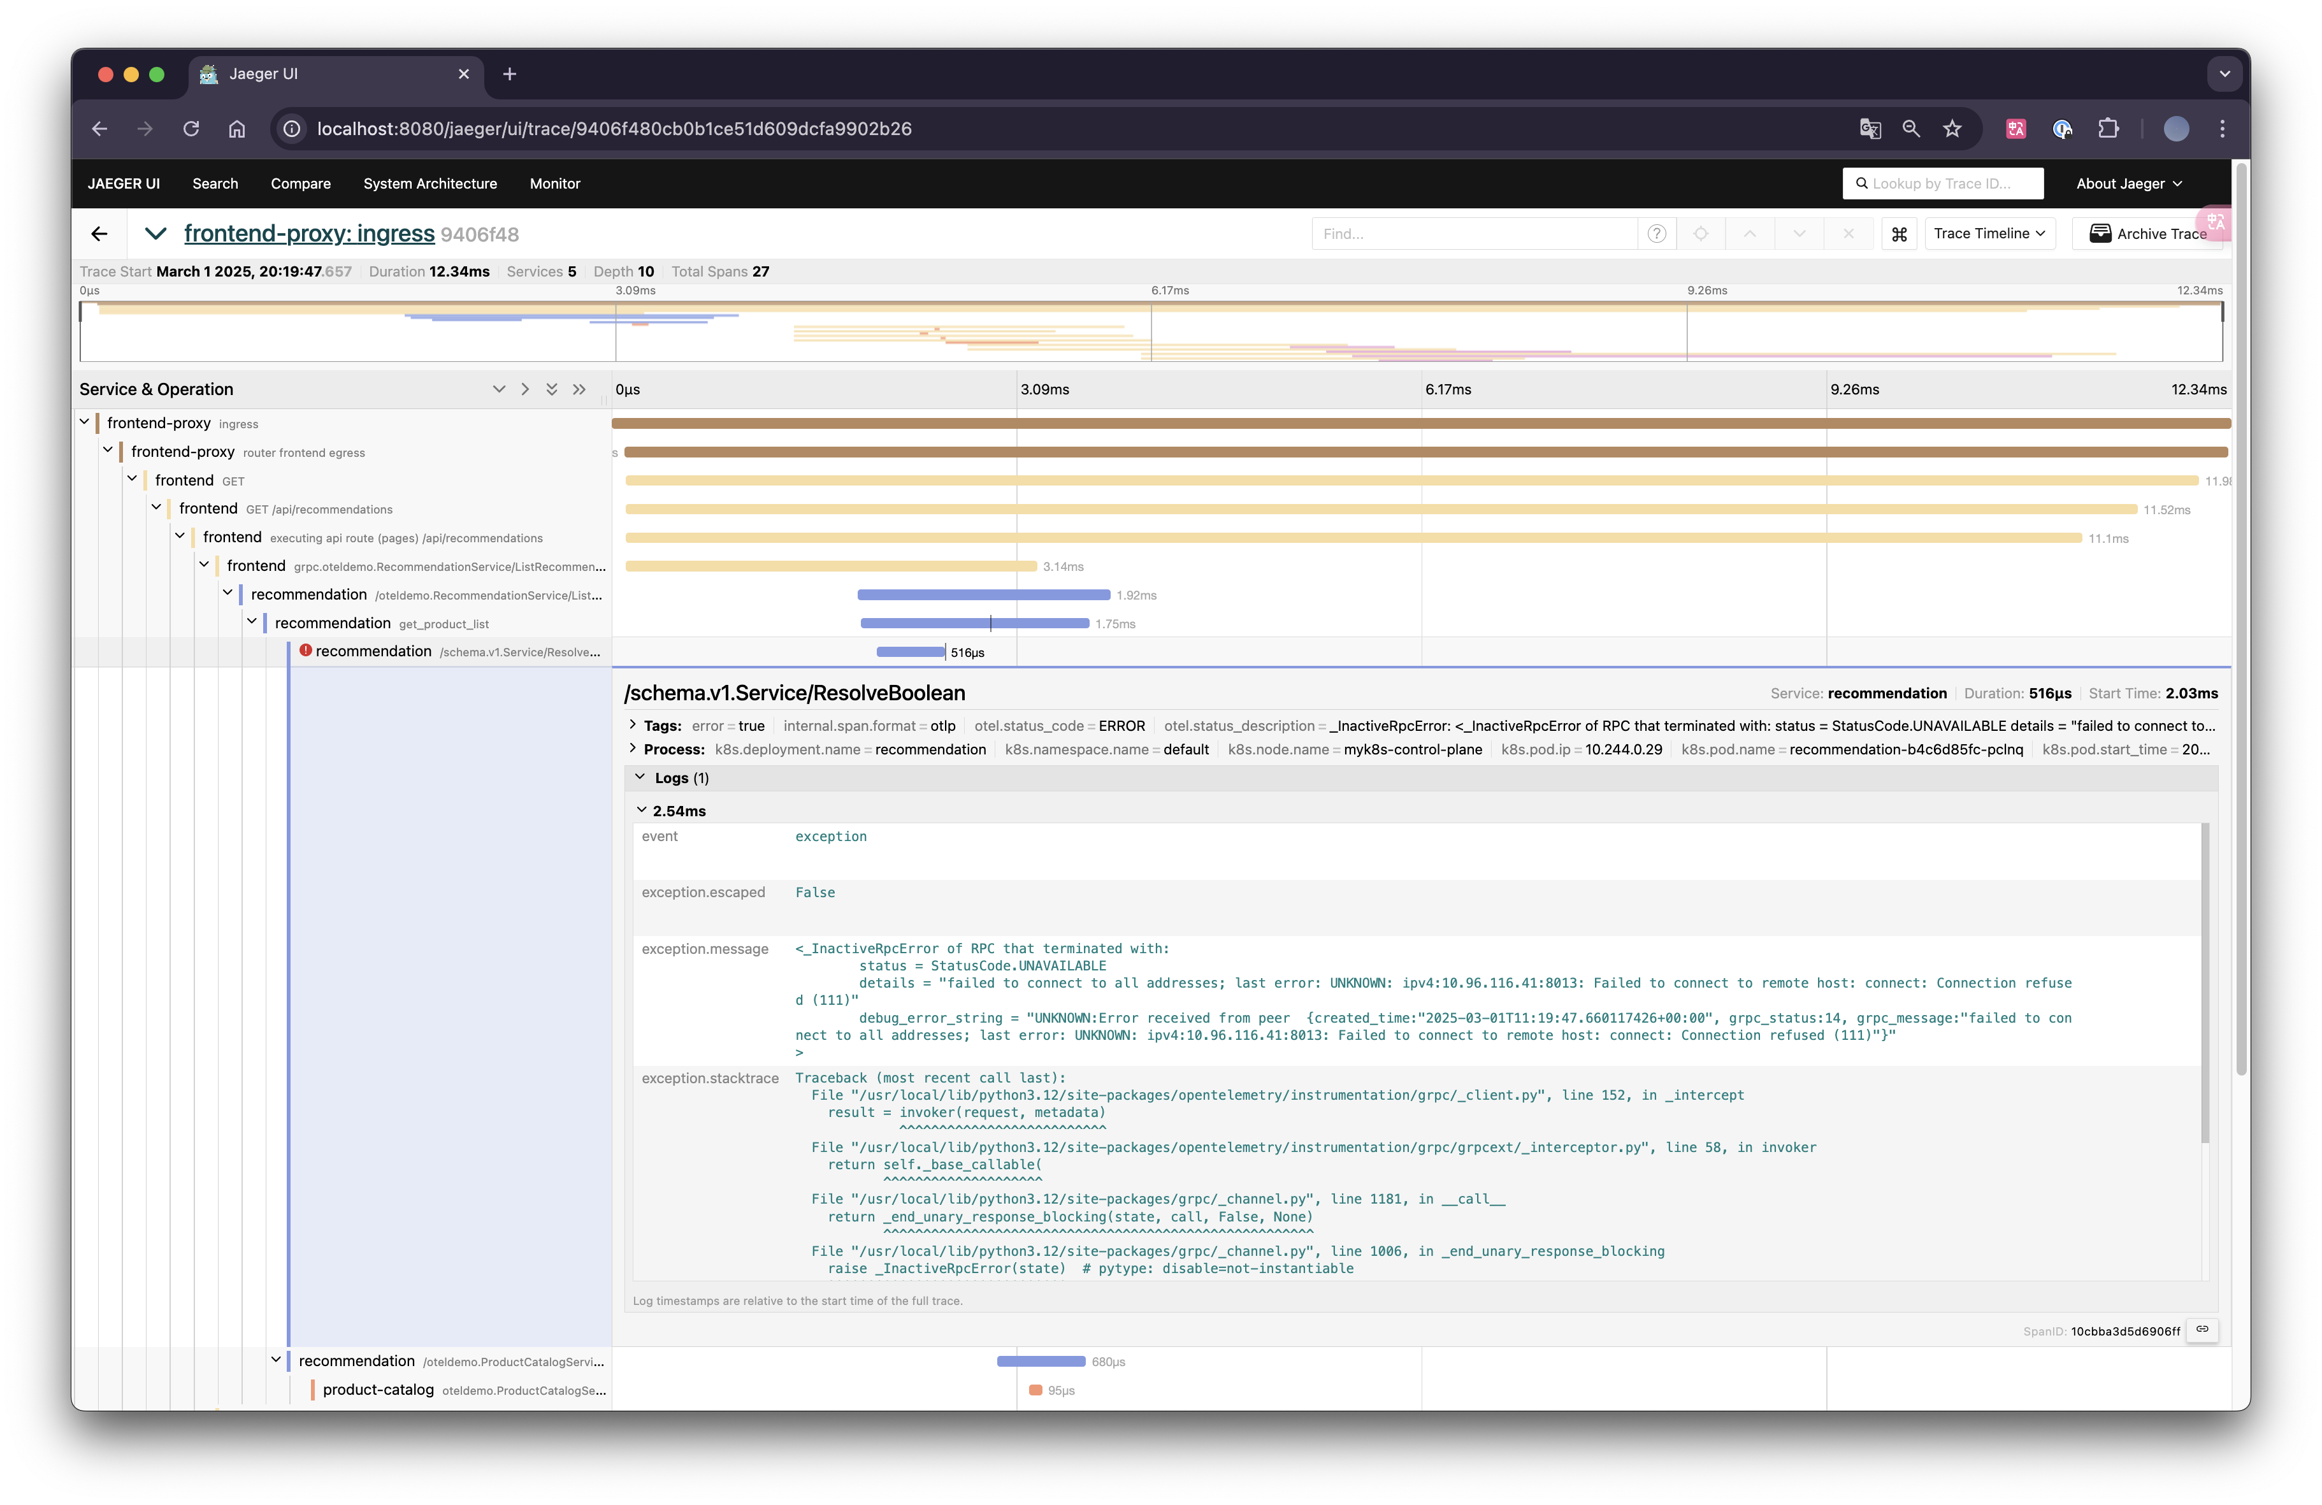Open the Trace Timeline view dropdown
Viewport: 2322px width, 1505px height.
[1989, 234]
